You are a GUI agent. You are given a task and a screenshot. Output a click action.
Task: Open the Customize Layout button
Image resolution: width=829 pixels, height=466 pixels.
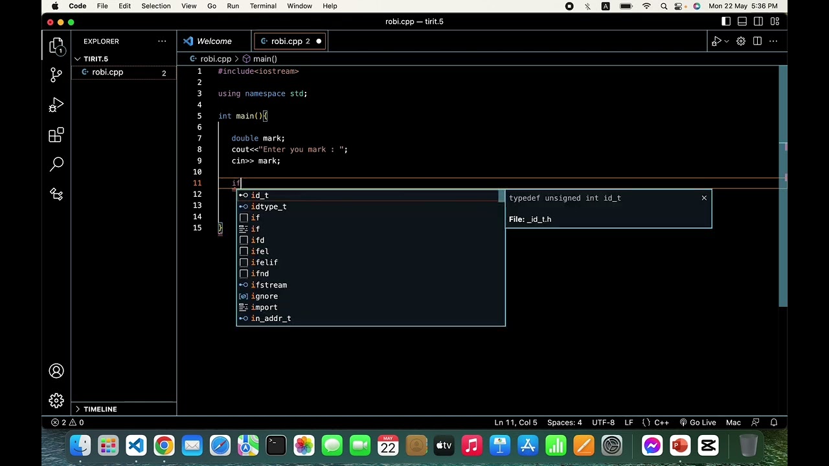pos(775,21)
